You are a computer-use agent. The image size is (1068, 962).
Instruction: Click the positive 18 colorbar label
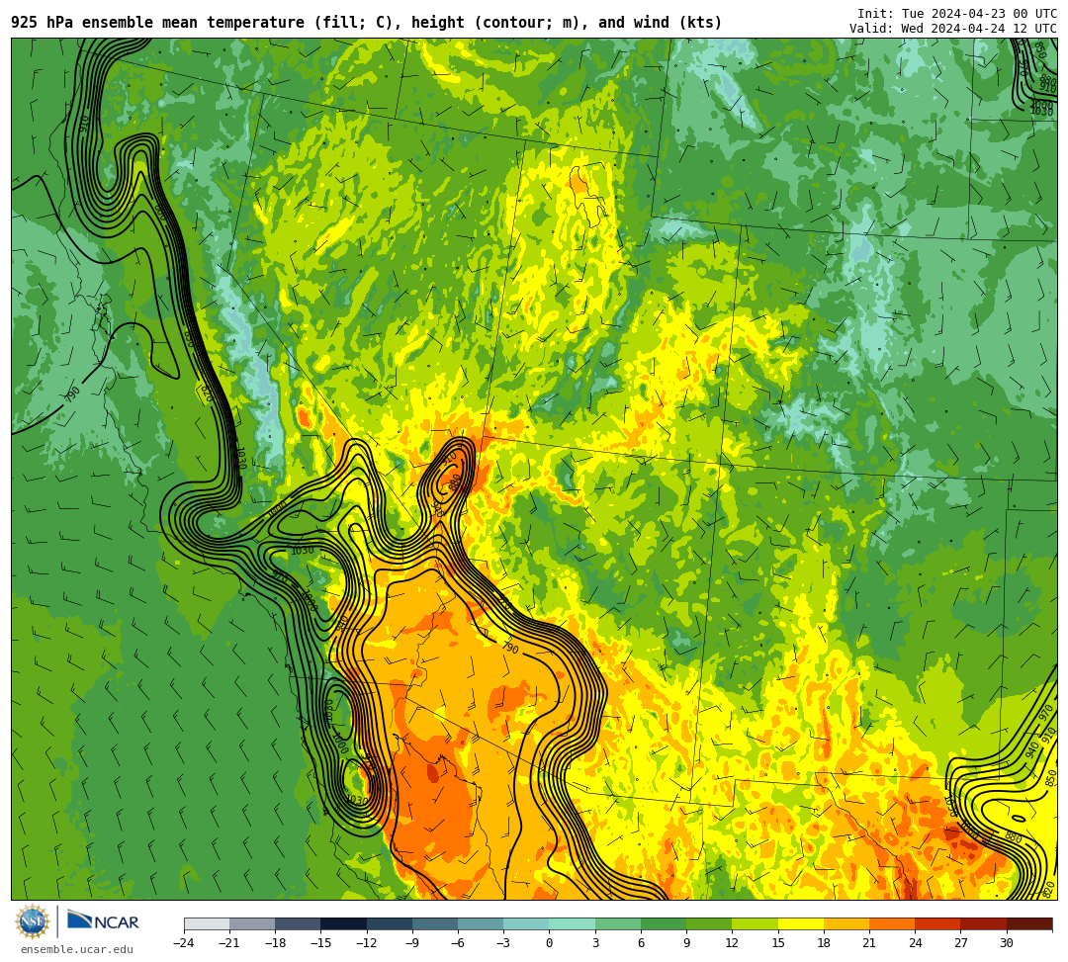point(824,943)
